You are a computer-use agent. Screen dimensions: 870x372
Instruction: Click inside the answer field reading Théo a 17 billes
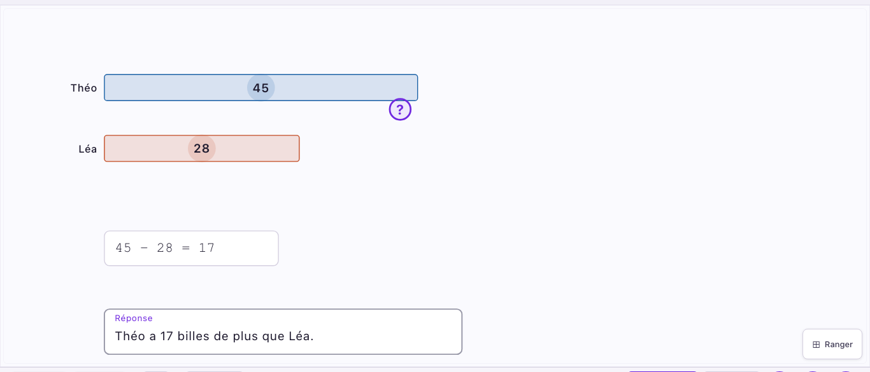(213, 336)
